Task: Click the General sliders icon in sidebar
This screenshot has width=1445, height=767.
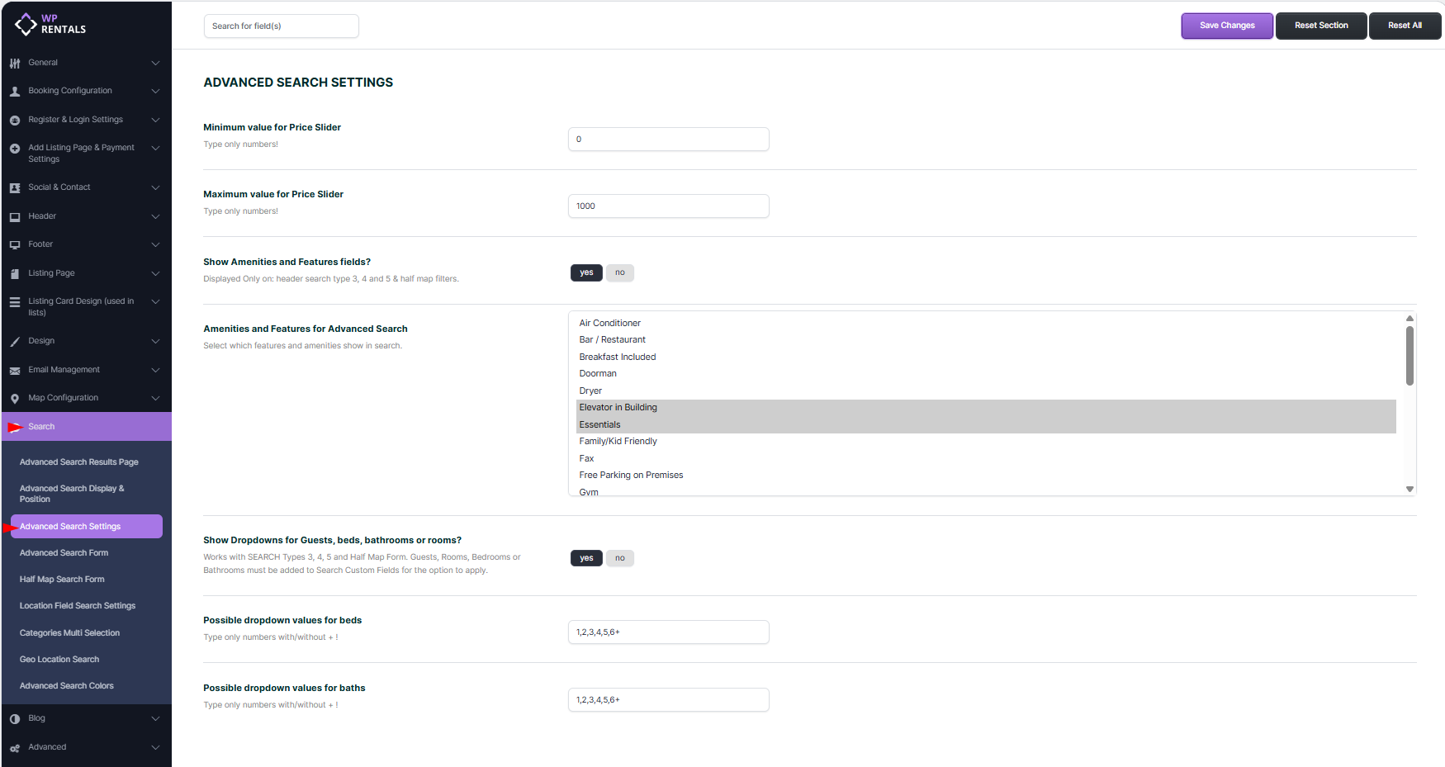Action: tap(15, 64)
